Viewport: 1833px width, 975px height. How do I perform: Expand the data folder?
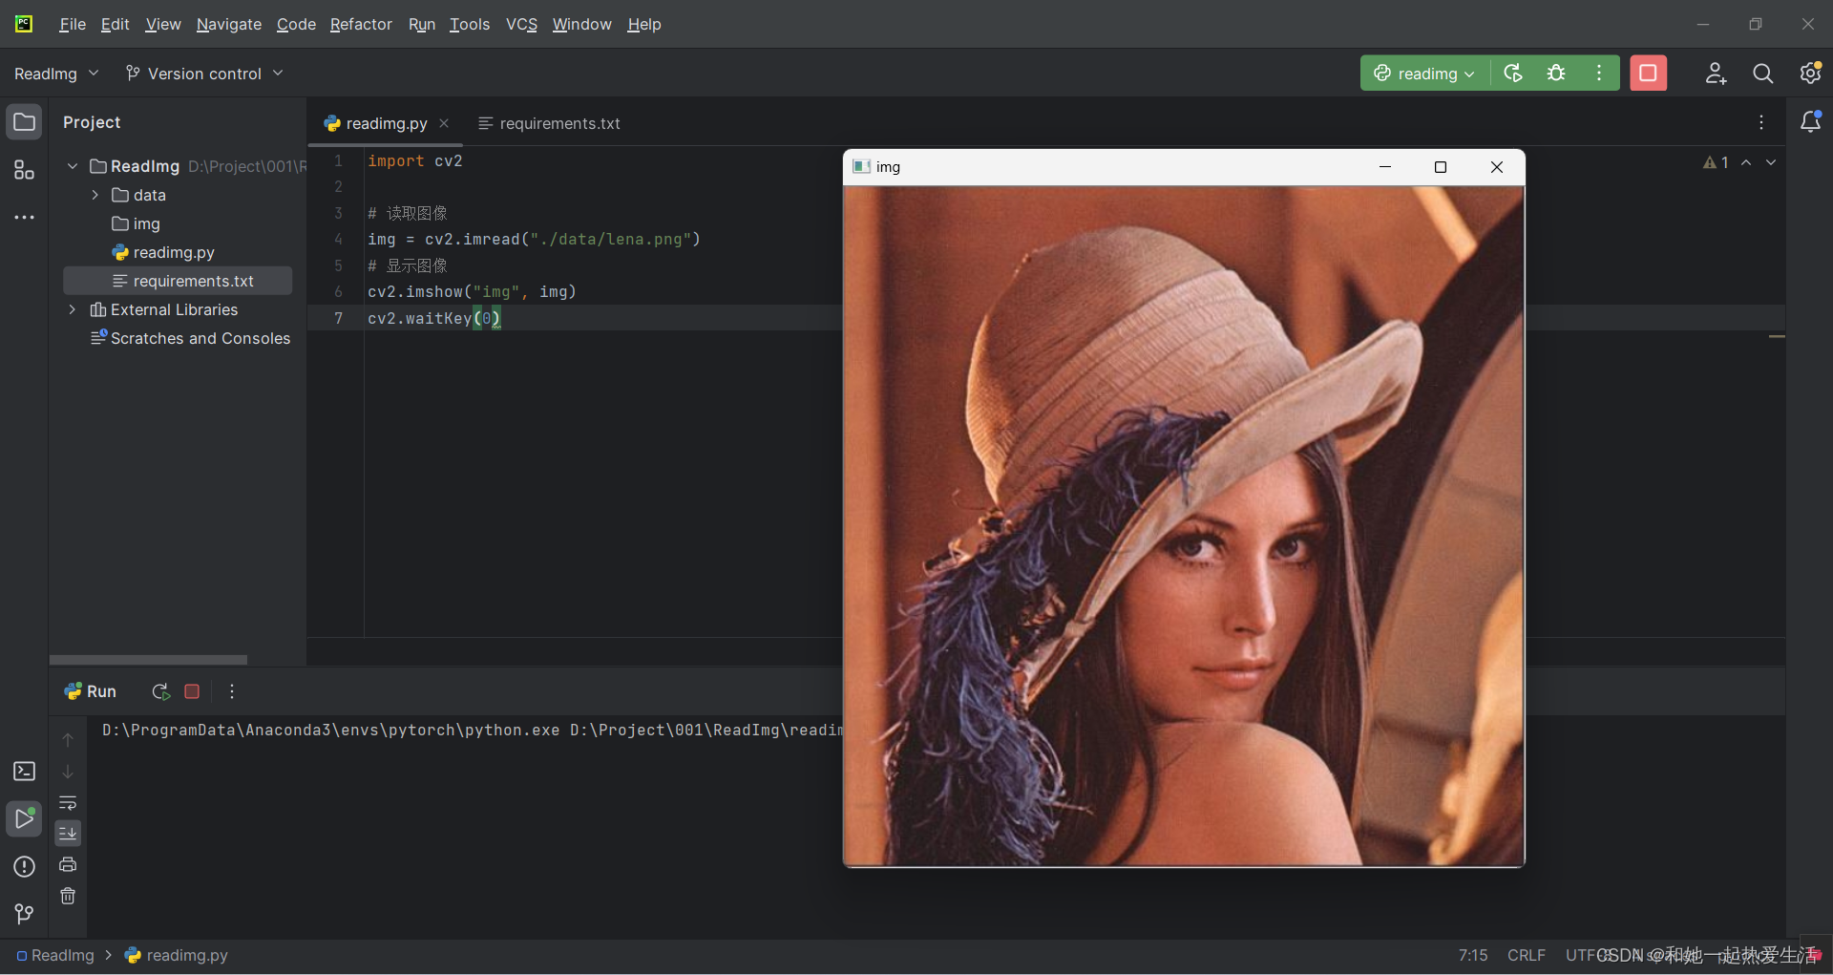[x=95, y=195]
